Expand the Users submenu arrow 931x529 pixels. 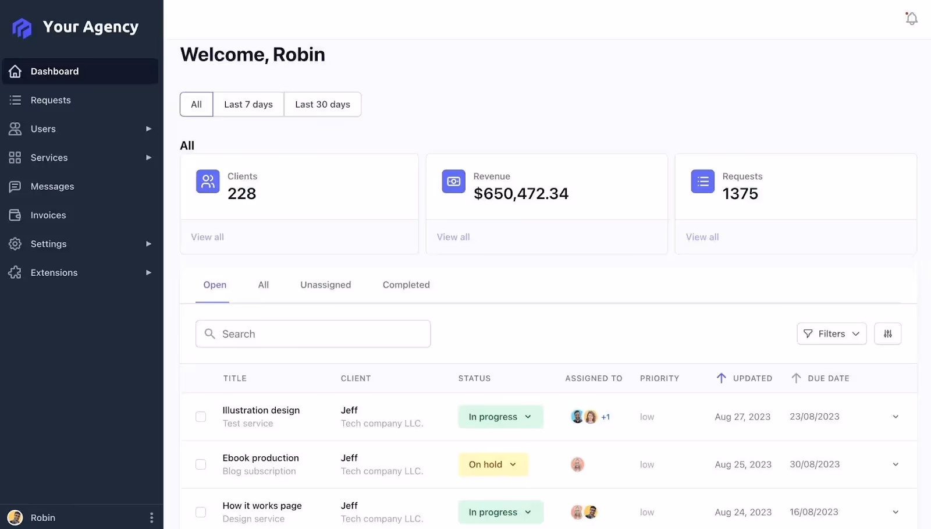tap(148, 129)
